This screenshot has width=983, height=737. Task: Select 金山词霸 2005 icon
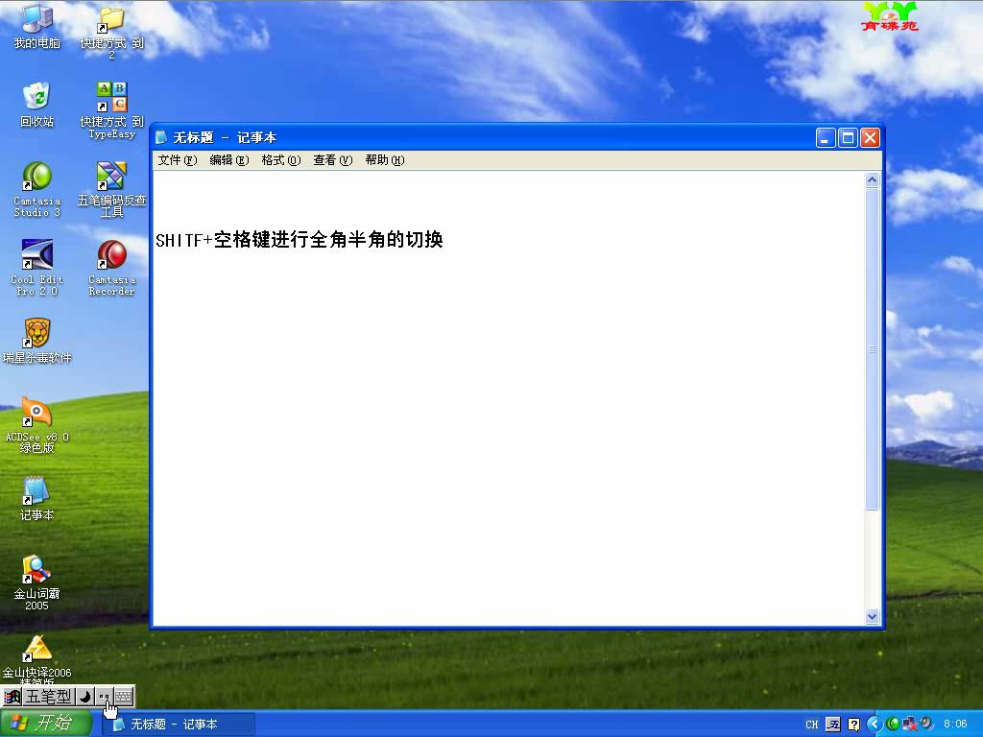[x=37, y=582]
